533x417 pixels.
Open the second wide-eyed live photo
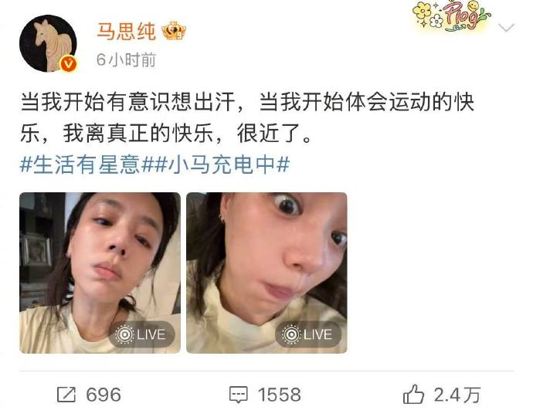[266, 273]
